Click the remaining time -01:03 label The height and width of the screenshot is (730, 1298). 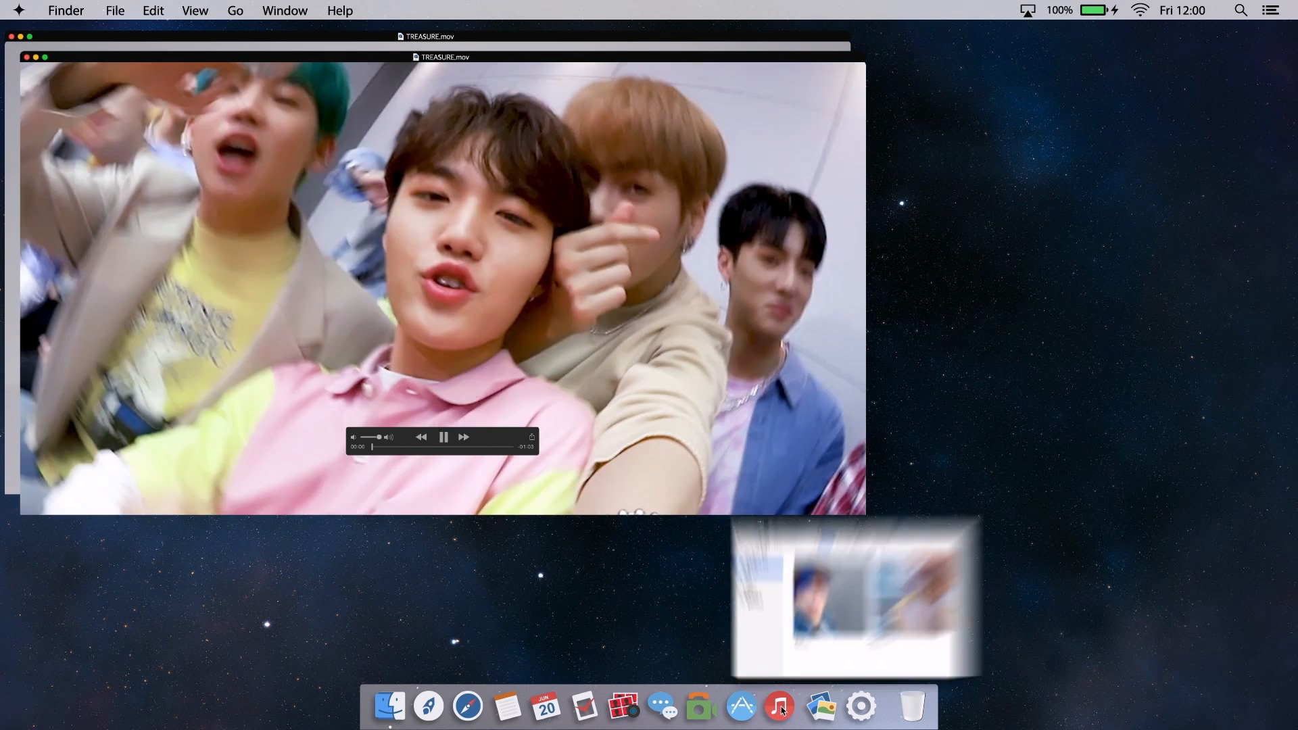(x=526, y=447)
